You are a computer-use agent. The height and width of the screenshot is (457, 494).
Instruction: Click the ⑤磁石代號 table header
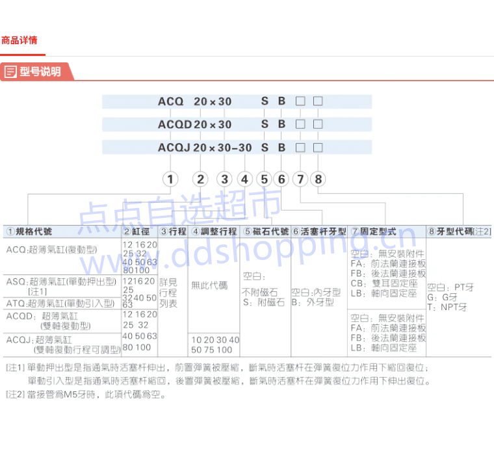pyautogui.click(x=266, y=231)
